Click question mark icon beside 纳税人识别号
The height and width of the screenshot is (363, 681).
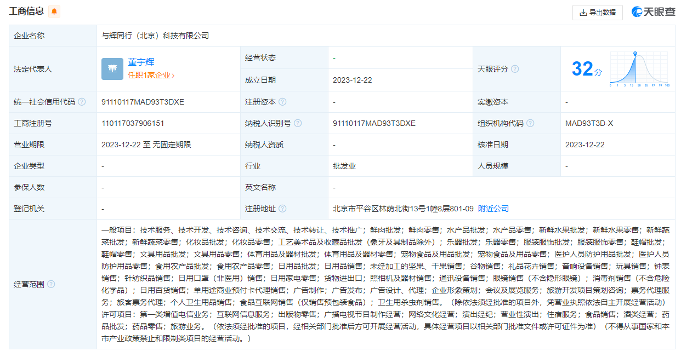click(298, 123)
